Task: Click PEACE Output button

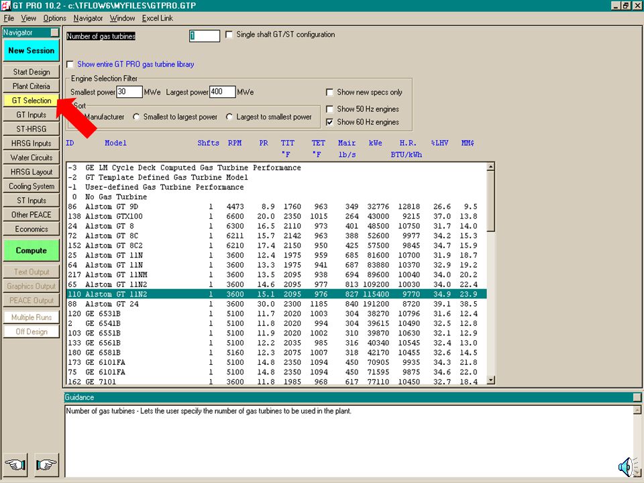Action: point(32,301)
